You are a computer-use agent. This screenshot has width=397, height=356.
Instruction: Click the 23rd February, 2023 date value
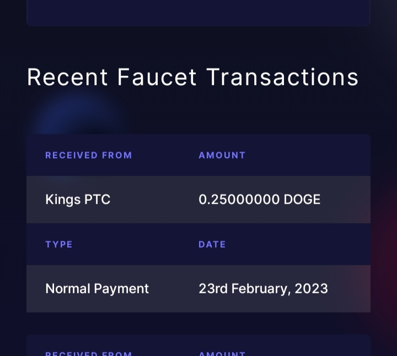pos(264,288)
